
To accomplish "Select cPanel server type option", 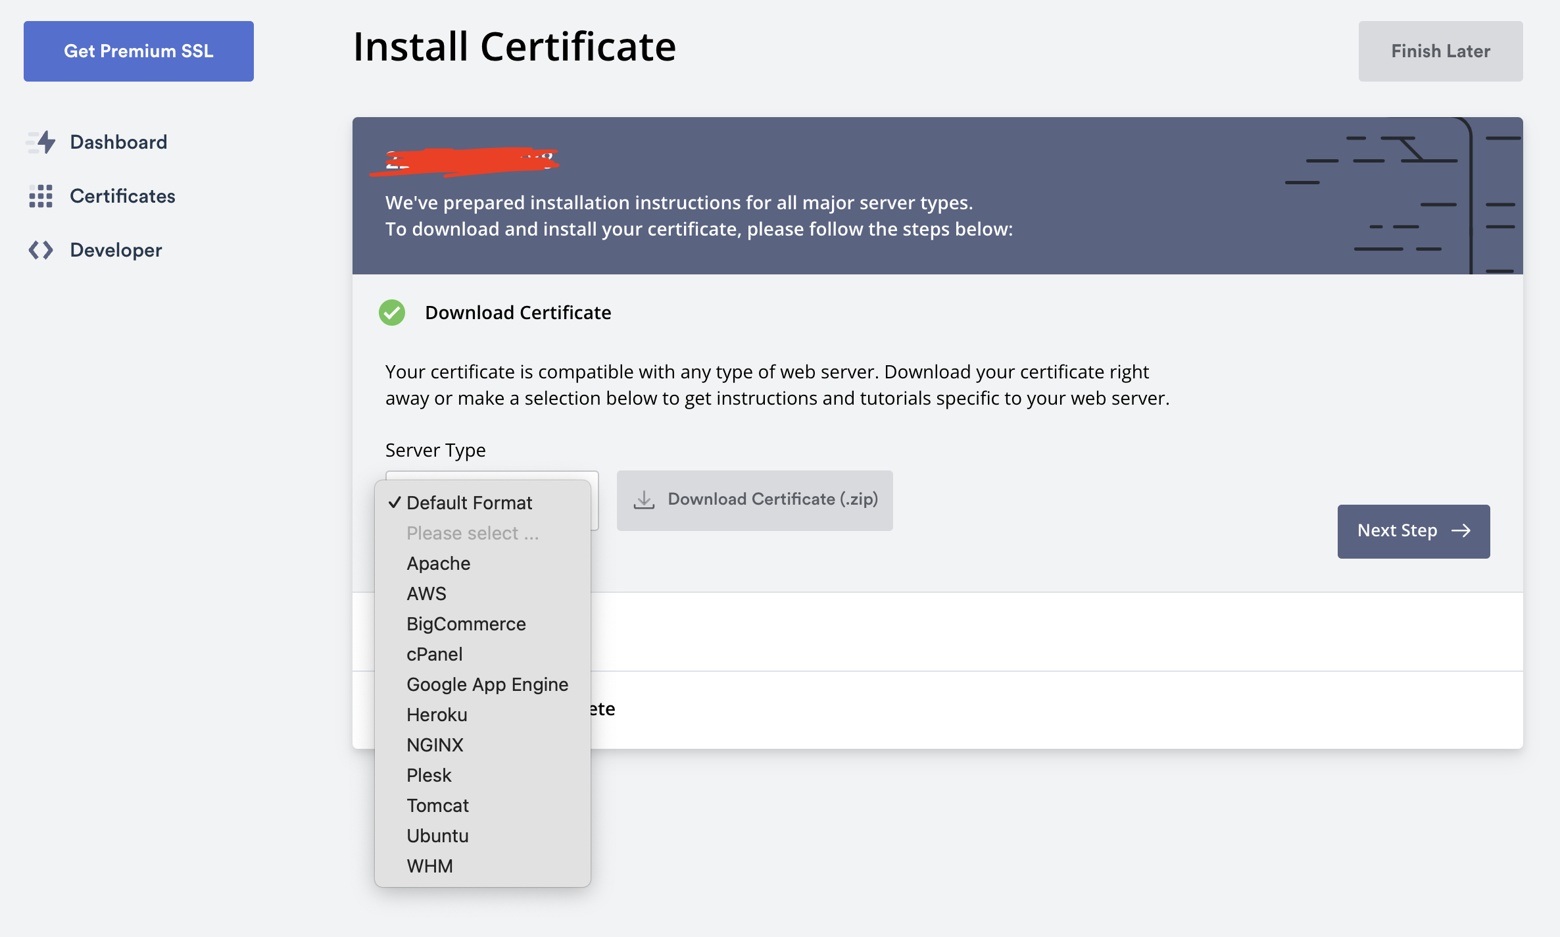I will 483,654.
